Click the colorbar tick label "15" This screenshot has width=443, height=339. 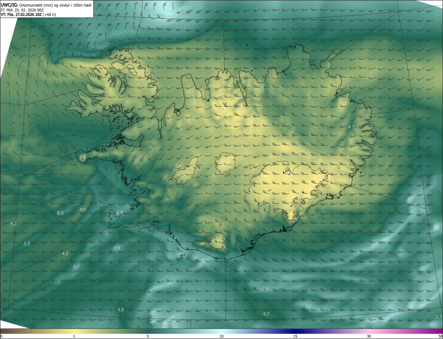(295, 336)
